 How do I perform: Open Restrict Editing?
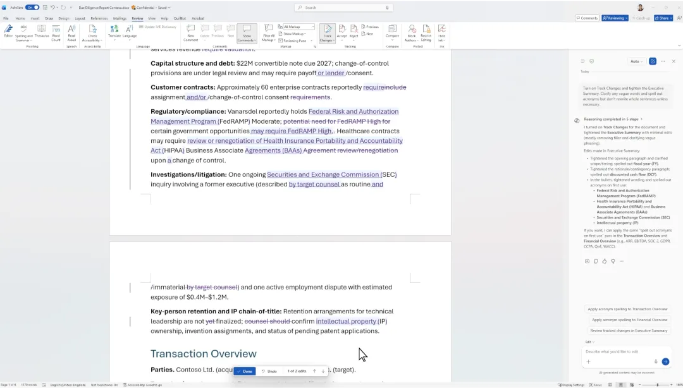[426, 33]
